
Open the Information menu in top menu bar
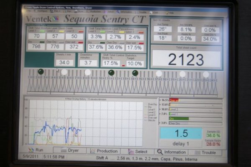125,12
